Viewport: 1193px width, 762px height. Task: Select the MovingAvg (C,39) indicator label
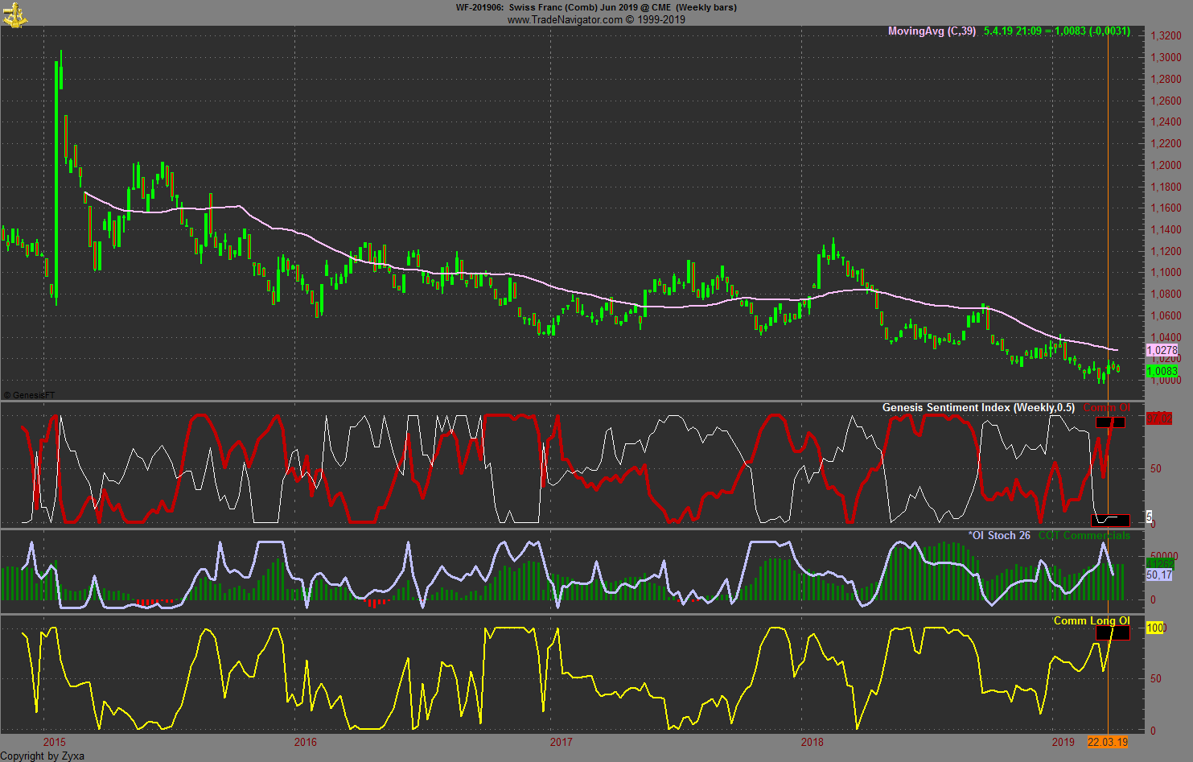932,31
